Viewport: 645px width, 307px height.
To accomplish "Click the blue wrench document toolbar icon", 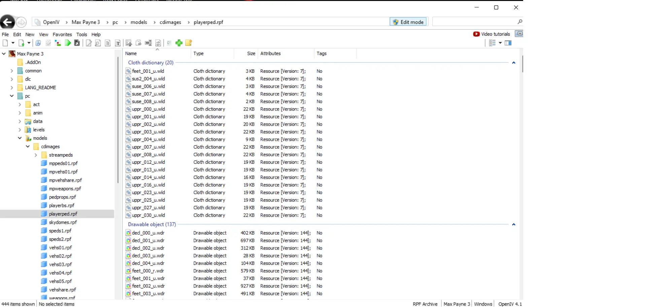I will click(x=38, y=43).
